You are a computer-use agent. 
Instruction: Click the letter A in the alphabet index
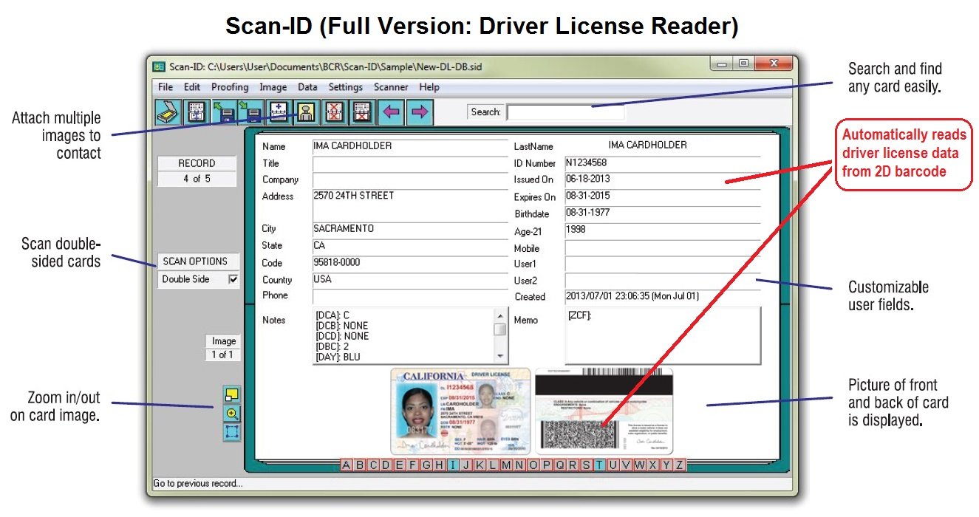[347, 465]
